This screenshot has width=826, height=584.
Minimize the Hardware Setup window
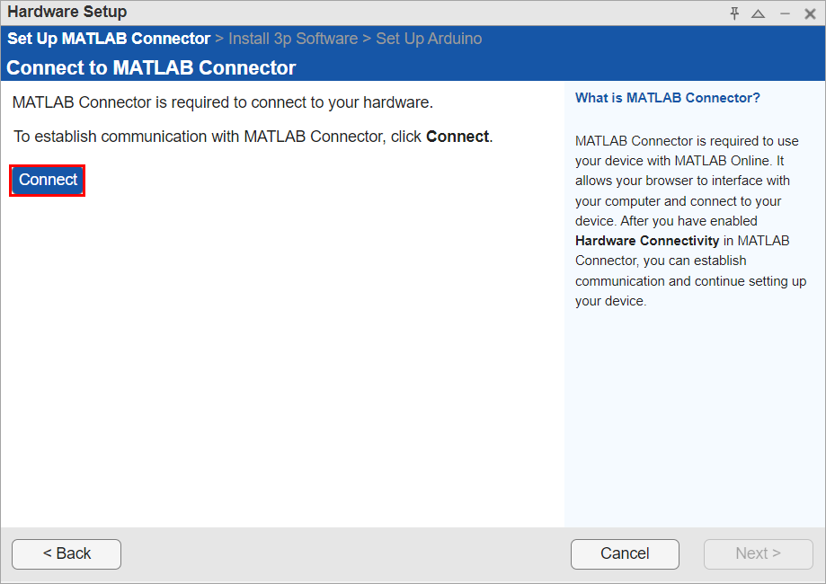point(785,13)
